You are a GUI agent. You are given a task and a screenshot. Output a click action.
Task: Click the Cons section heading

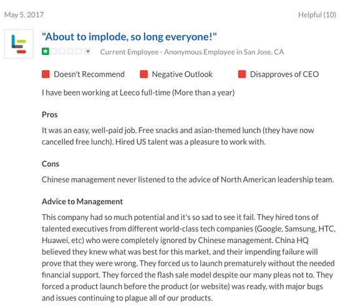click(x=51, y=164)
